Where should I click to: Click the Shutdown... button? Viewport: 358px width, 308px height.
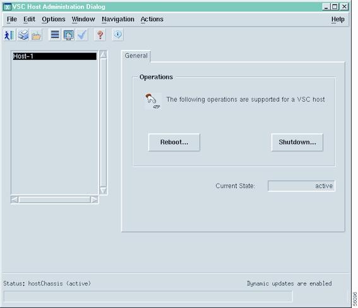(x=297, y=143)
